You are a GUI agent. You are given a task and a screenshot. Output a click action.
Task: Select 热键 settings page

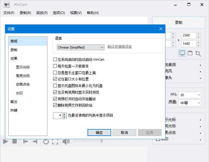28,110
